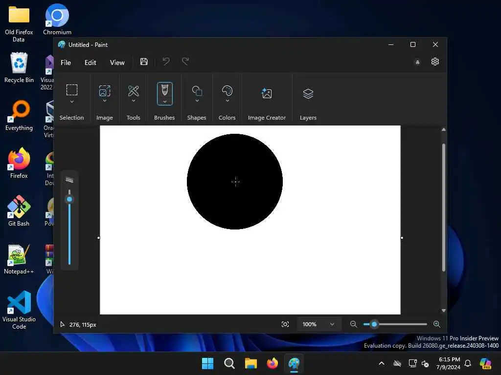Screen dimensions: 501x375
Task: Click the right canvas resize handle
Action: (402, 238)
